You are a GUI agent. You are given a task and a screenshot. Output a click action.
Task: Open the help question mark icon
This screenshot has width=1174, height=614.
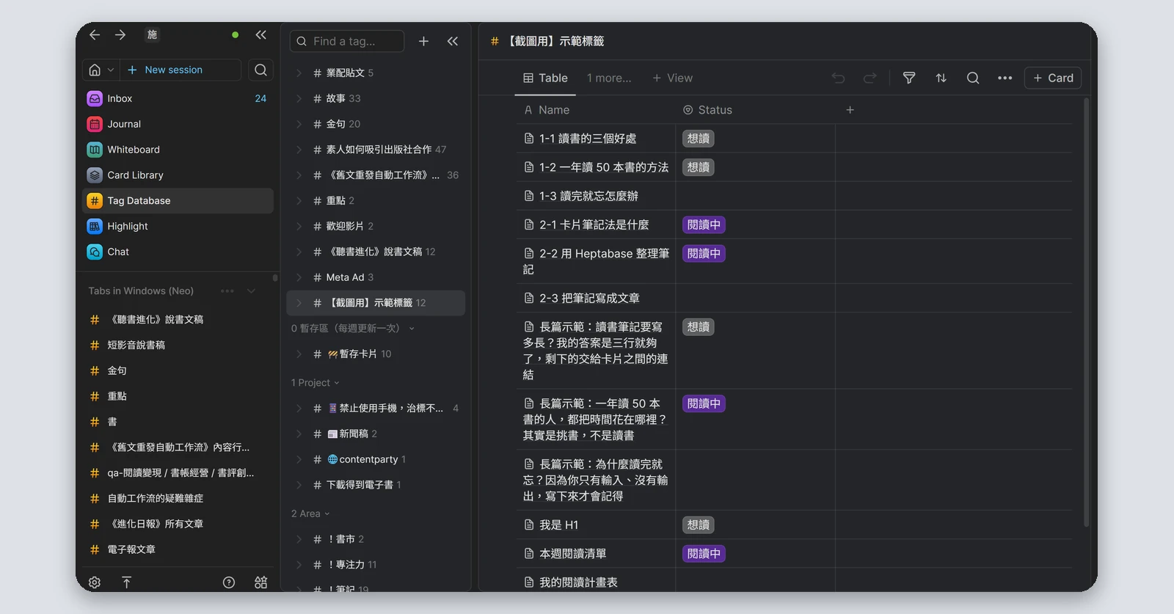coord(229,582)
